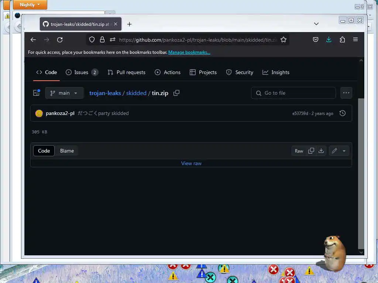Viewport: 378px width, 283px height.
Task: Open the Pocket save icon
Action: click(x=316, y=39)
